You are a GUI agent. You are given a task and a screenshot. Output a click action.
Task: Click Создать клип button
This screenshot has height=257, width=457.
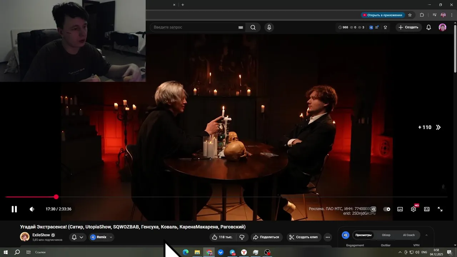coord(303,237)
